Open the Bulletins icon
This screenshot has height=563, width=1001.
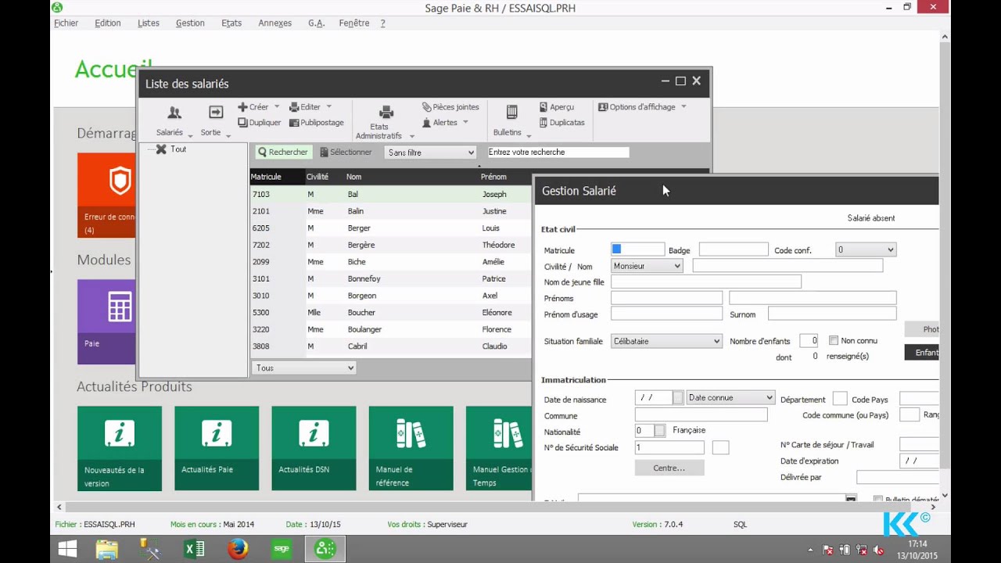click(x=511, y=113)
